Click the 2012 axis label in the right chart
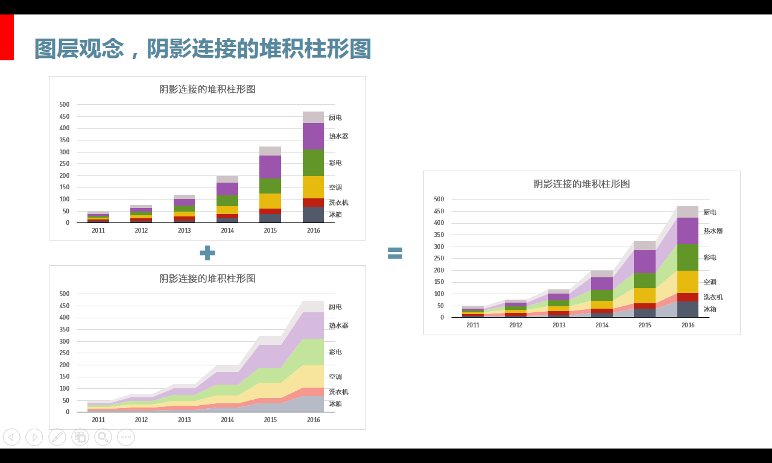 pyautogui.click(x=516, y=325)
